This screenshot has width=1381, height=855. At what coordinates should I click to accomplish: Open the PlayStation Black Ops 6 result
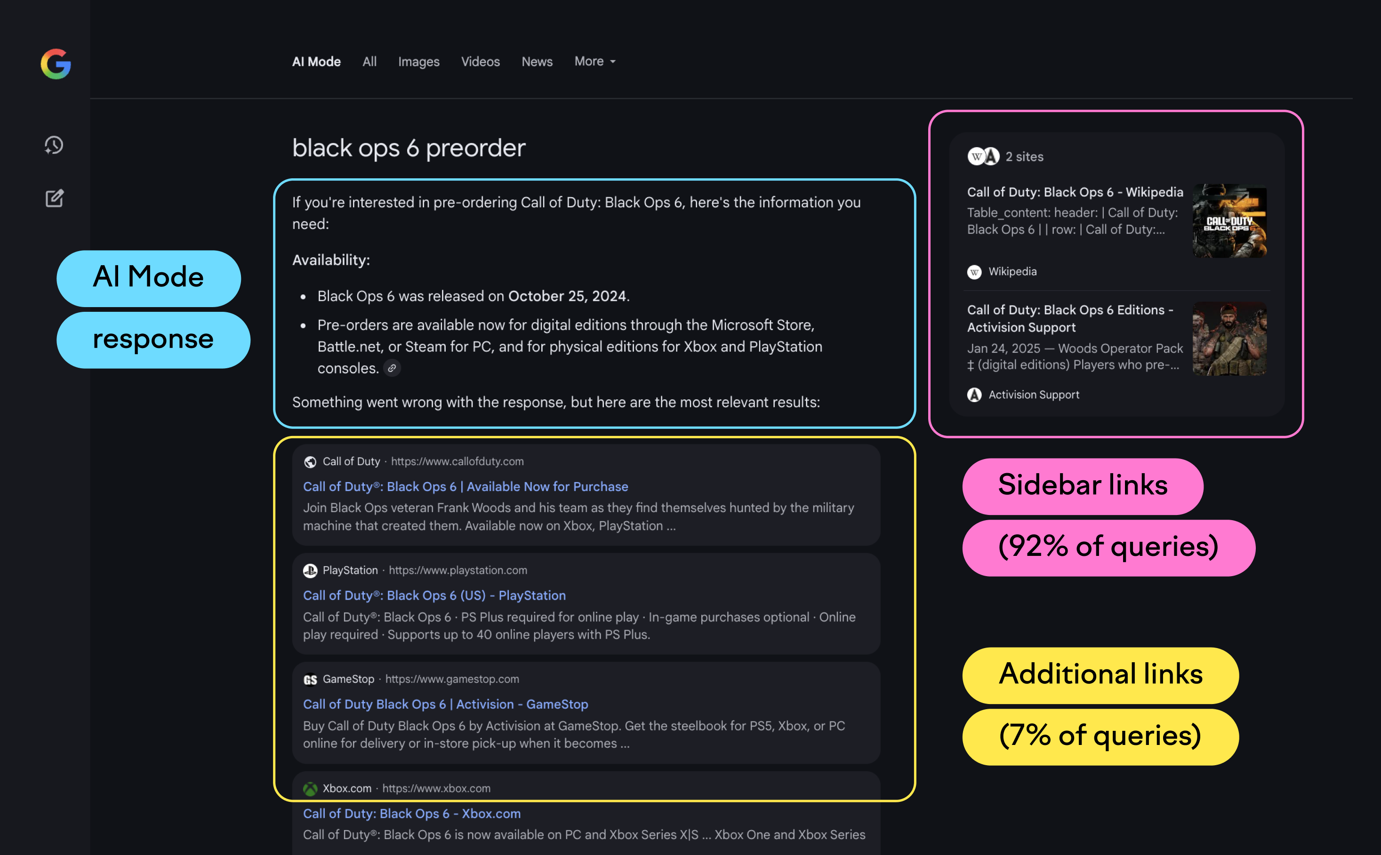pyautogui.click(x=434, y=595)
